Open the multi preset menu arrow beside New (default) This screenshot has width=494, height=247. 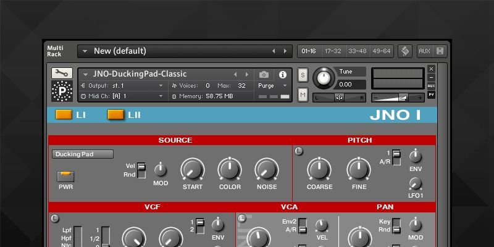(85, 51)
